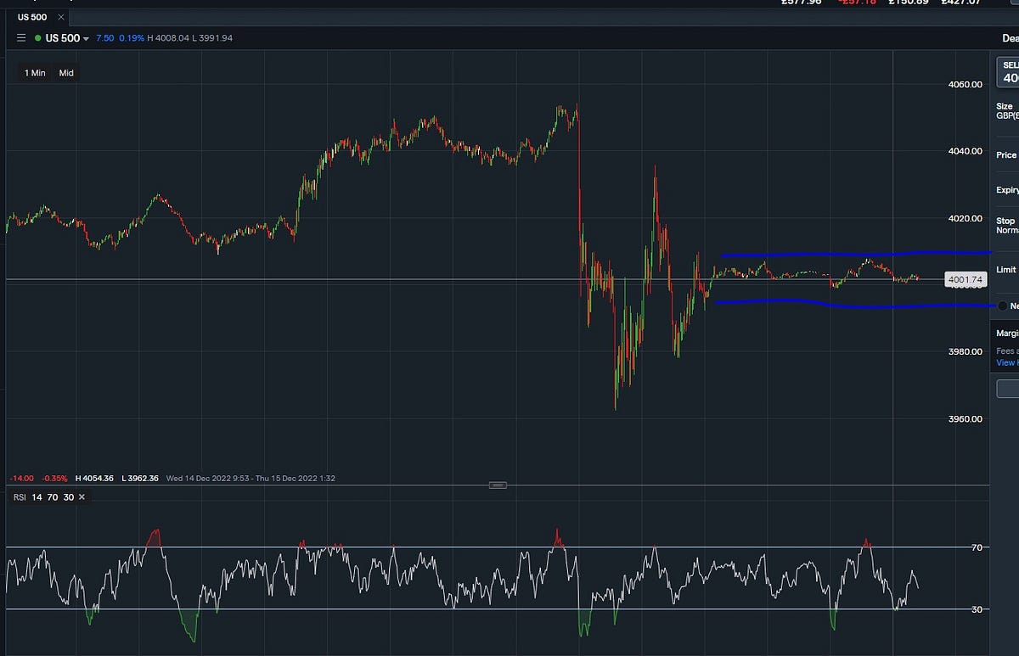
Task: Select the RSI period setting 14
Action: click(36, 497)
